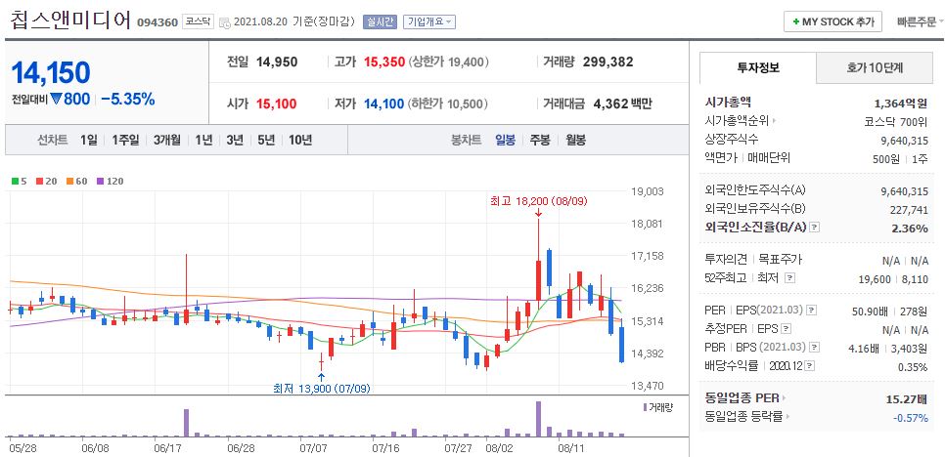Click the 외국인보유주식수 value 227,741

909,210
